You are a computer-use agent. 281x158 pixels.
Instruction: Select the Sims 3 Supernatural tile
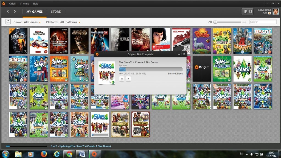tap(18, 124)
